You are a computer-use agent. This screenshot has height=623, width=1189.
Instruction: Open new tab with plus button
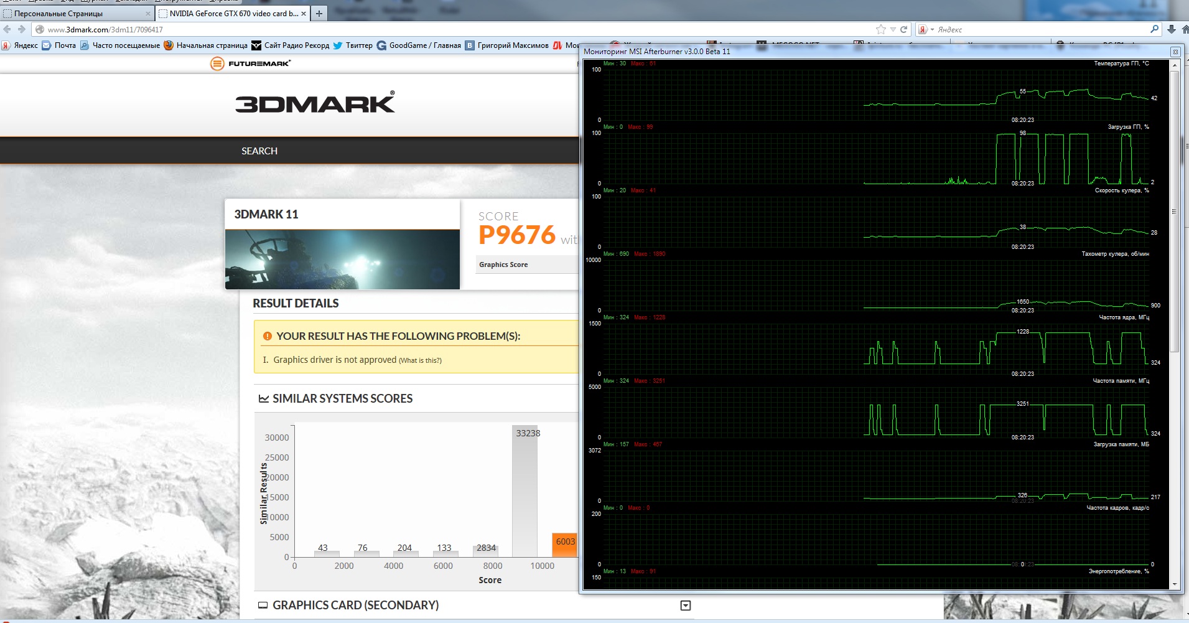pos(319,13)
